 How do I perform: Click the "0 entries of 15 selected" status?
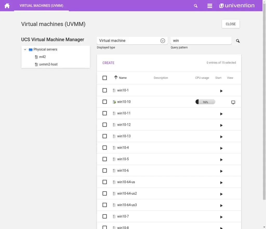221,63
